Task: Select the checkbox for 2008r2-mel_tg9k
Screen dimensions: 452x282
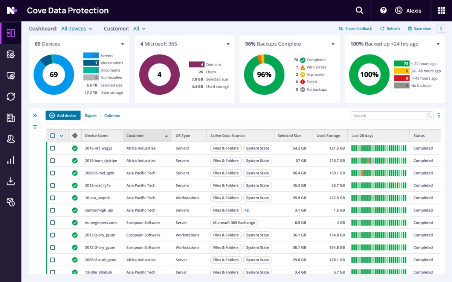Action: pos(52,173)
